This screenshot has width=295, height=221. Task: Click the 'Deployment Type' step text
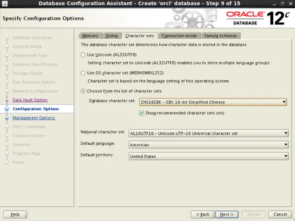(x=30, y=56)
